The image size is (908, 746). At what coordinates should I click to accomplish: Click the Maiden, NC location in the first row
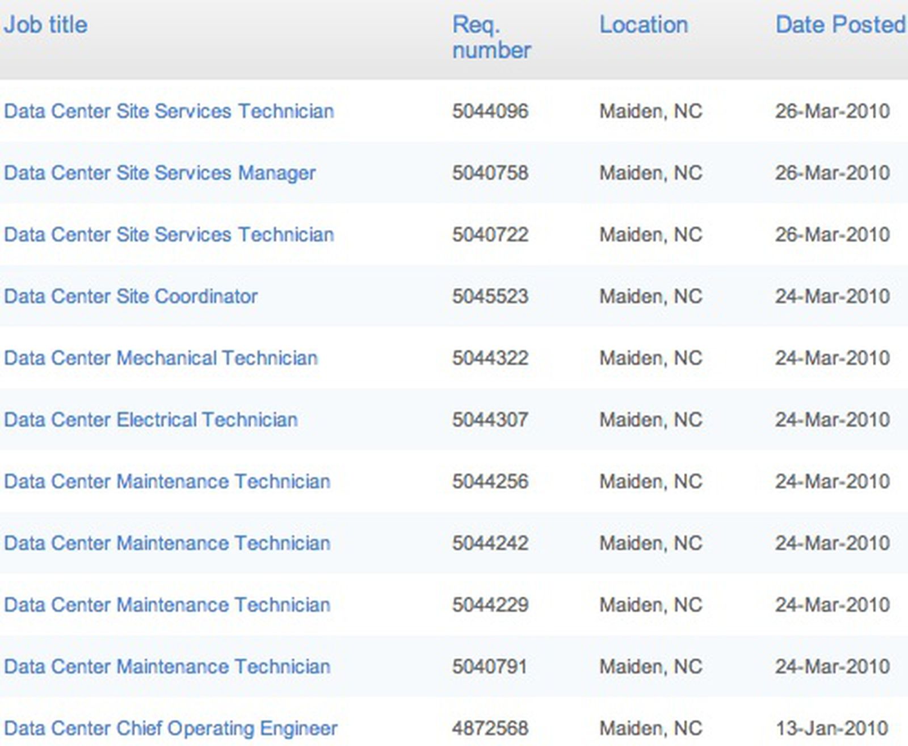(649, 111)
